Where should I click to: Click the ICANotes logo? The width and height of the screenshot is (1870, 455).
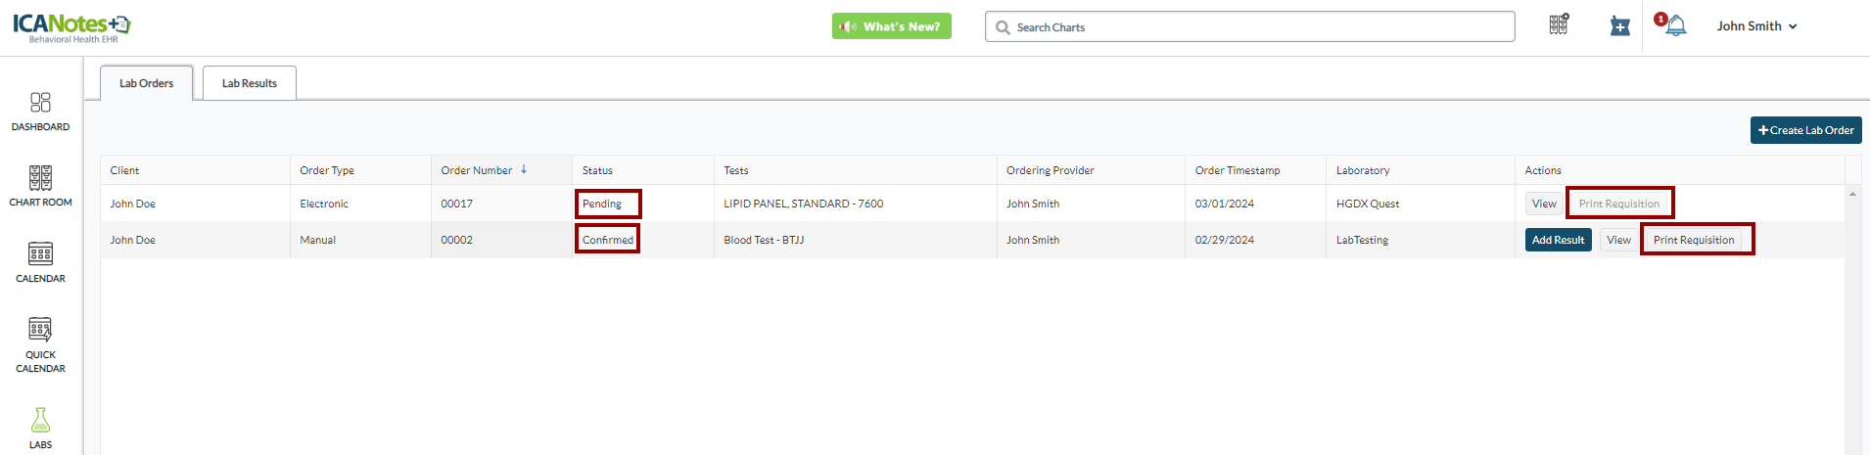click(x=71, y=26)
